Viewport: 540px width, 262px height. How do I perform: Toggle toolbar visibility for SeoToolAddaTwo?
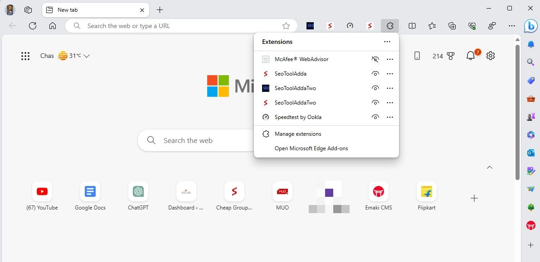coord(375,88)
